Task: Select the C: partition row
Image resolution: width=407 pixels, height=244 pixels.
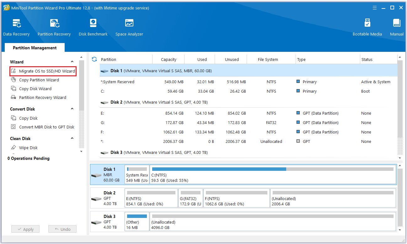Action: coord(249,91)
